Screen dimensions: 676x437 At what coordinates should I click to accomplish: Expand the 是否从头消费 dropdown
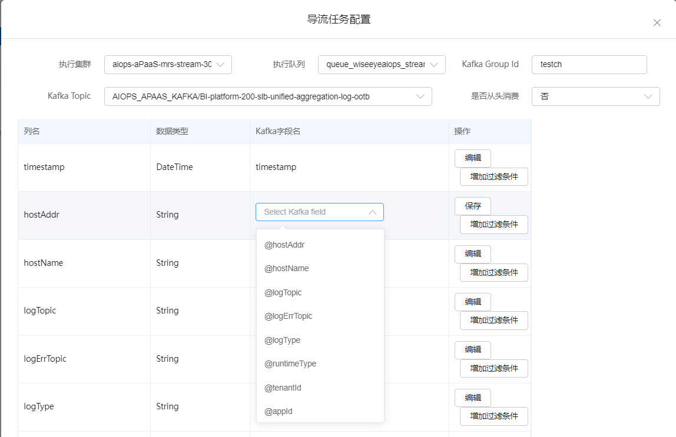595,96
